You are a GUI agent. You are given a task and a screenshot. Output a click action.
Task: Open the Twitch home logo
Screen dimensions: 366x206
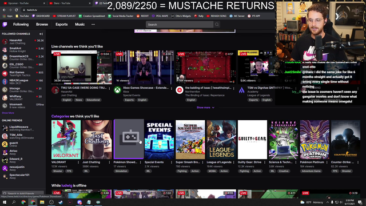point(5,25)
